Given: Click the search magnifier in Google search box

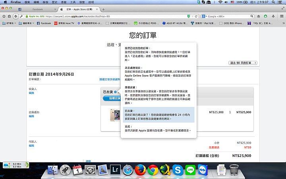Looking at the screenshot, I should pyautogui.click(x=252, y=16).
